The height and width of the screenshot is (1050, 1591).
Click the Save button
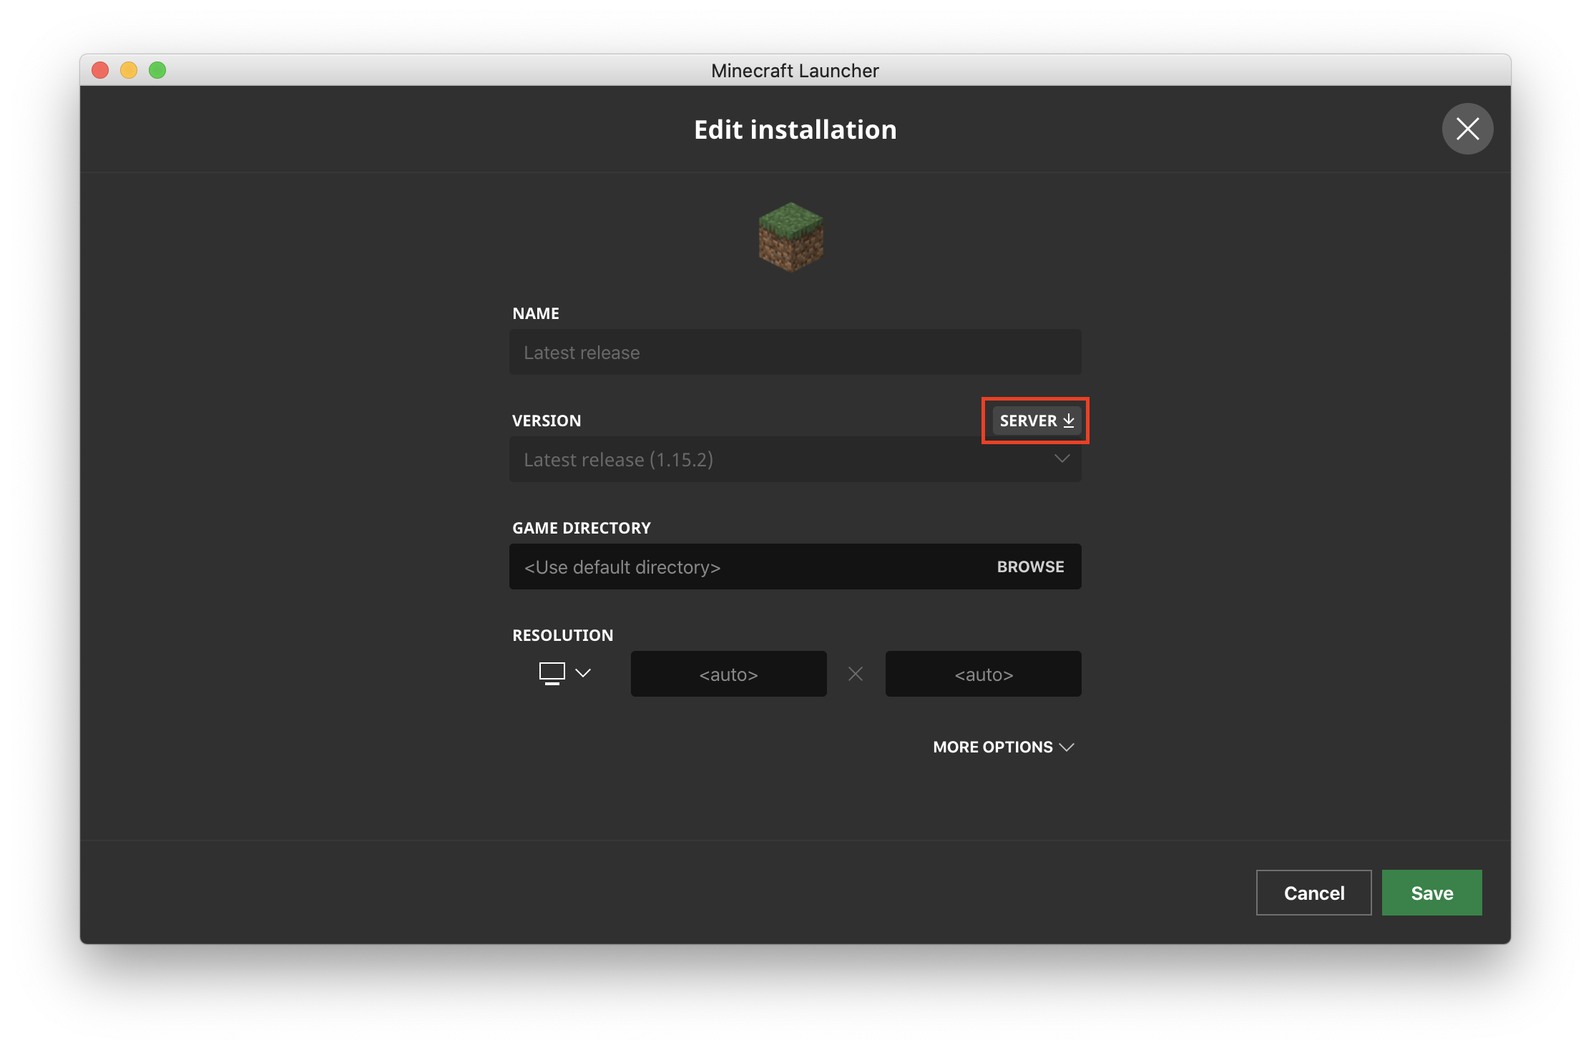tap(1431, 892)
